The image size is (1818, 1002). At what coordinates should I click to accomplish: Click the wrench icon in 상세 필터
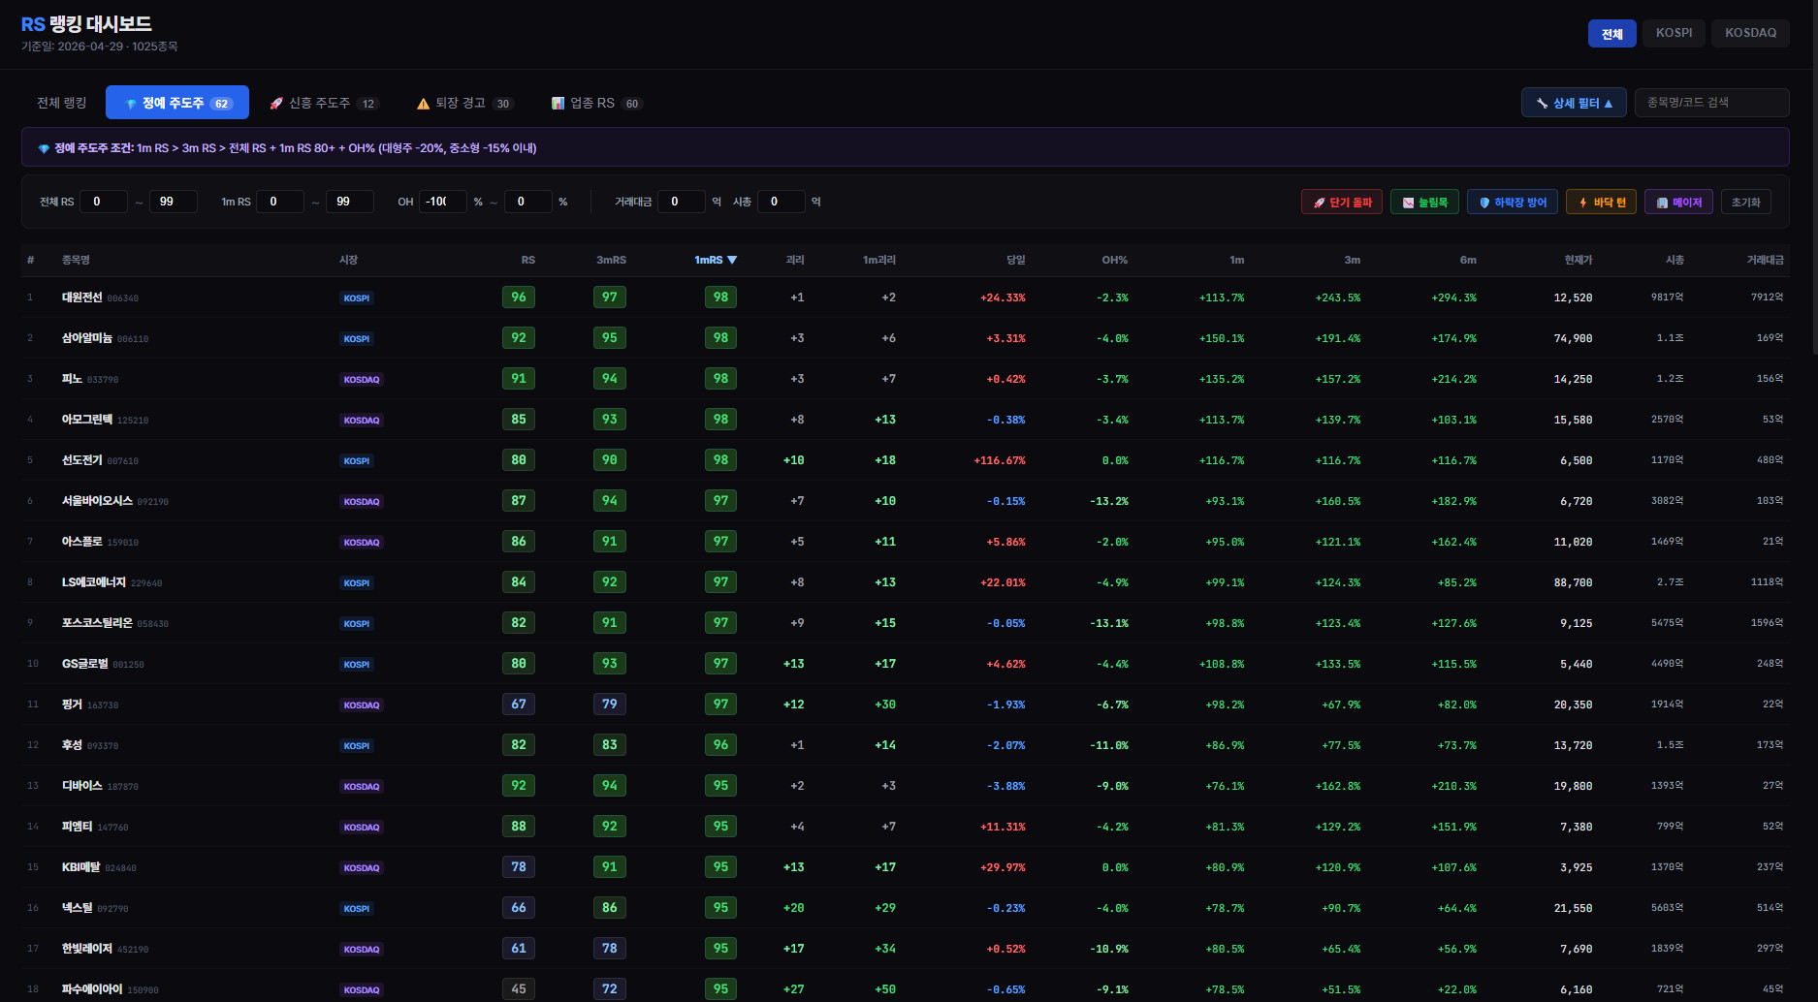point(1542,103)
